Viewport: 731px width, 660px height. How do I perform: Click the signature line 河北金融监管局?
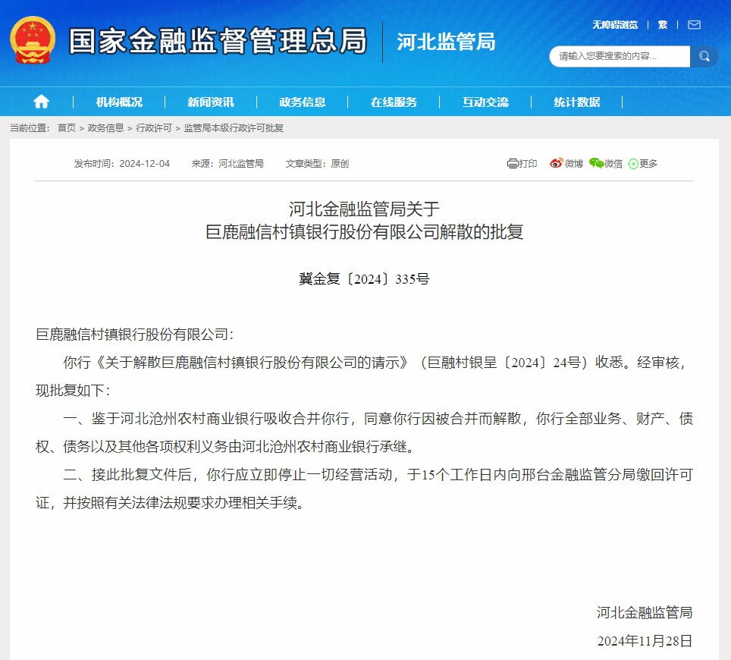645,612
